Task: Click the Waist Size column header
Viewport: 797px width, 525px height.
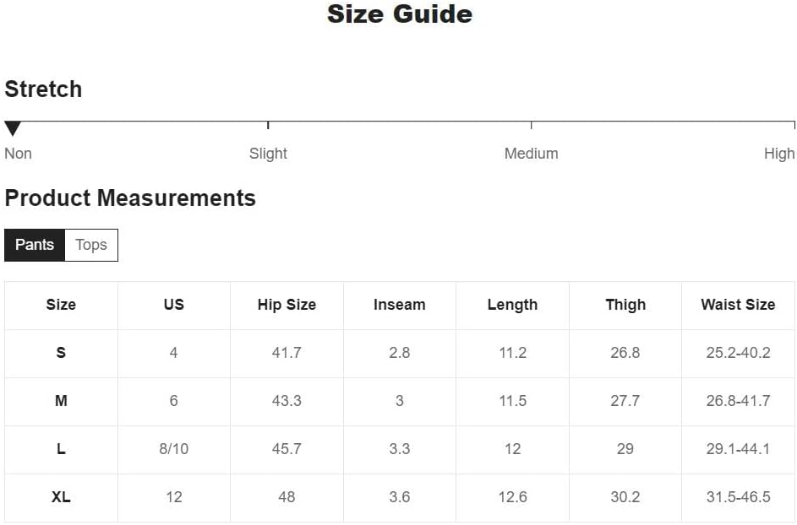Action: [738, 306]
